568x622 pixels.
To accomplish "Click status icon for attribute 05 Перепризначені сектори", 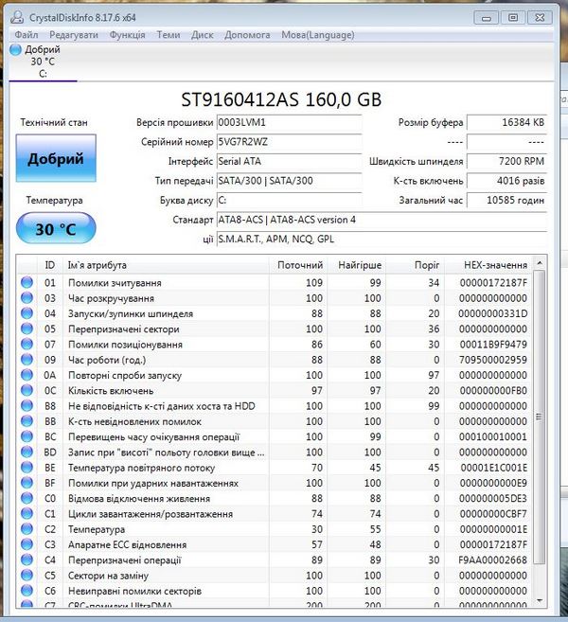I will click(x=27, y=329).
